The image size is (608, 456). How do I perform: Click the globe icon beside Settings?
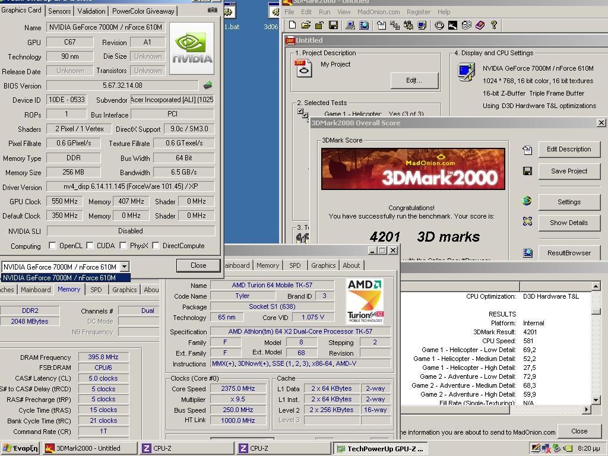coord(527,201)
